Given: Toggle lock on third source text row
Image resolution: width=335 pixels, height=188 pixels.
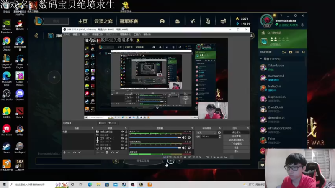Looking at the screenshot, I should (126, 138).
